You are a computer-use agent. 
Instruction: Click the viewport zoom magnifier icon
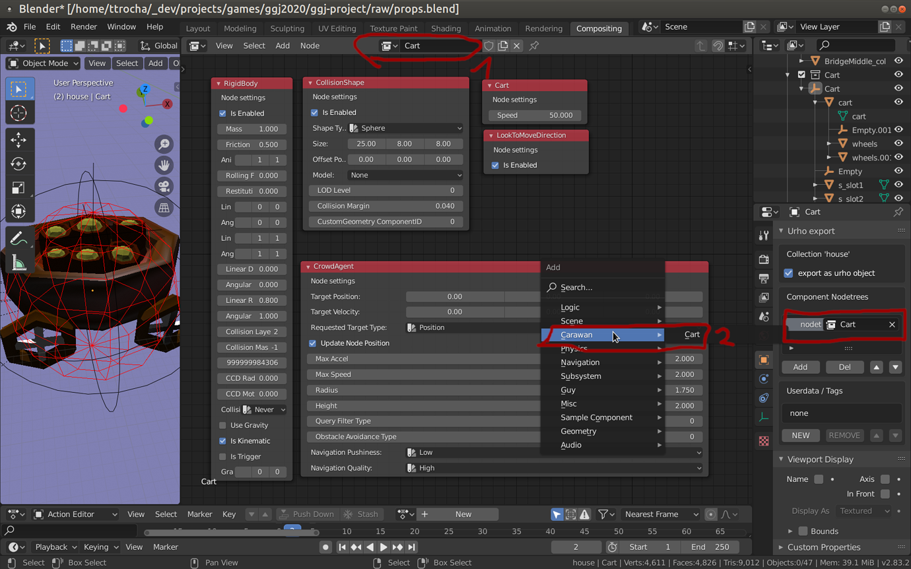tap(164, 144)
